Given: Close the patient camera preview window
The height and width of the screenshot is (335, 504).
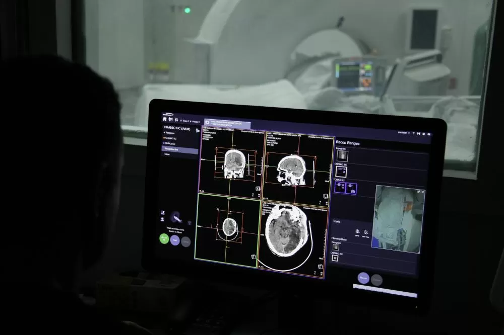Looking at the screenshot, I should tap(423, 192).
